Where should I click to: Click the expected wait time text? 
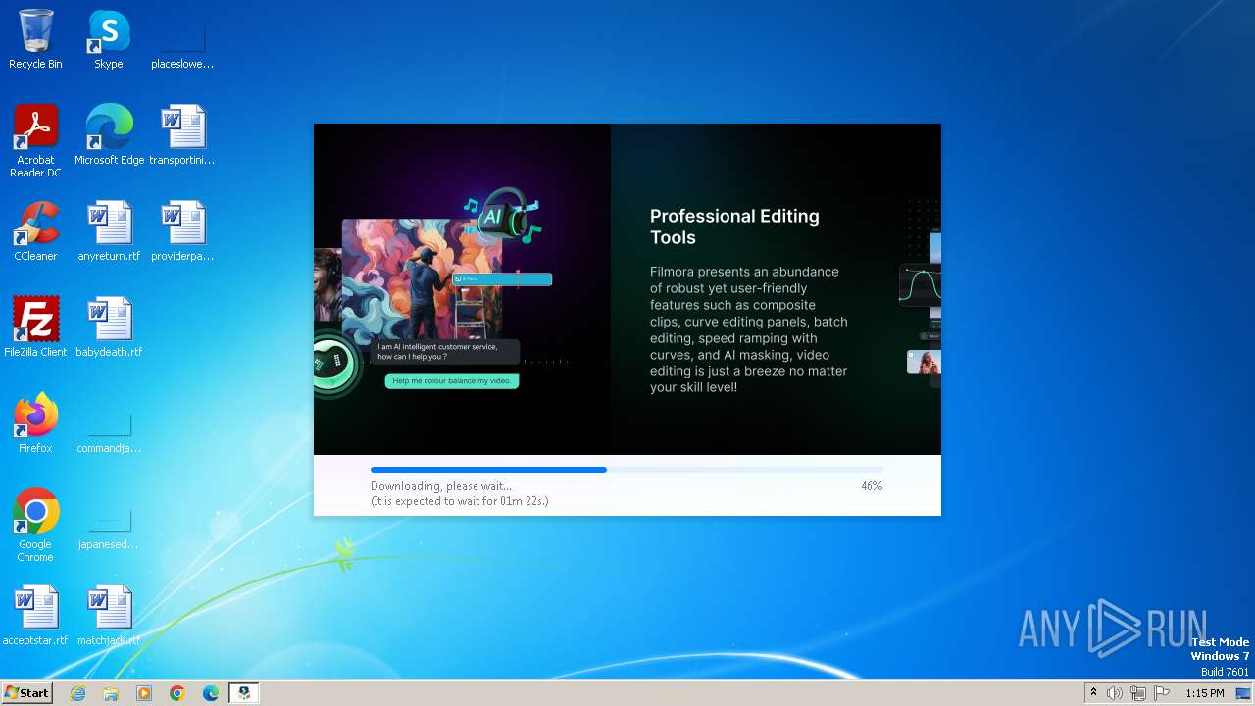(459, 501)
